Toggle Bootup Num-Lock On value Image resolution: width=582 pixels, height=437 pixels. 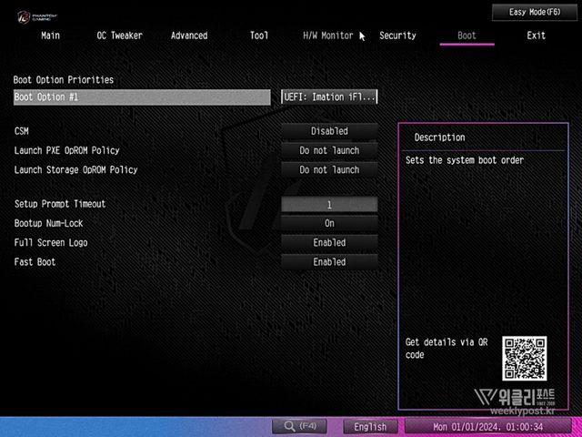point(328,223)
